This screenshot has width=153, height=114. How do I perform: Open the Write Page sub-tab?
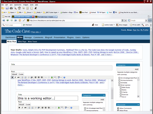coord(22,42)
